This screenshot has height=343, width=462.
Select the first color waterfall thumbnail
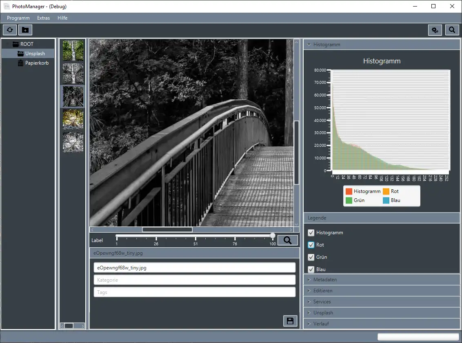pos(73,50)
